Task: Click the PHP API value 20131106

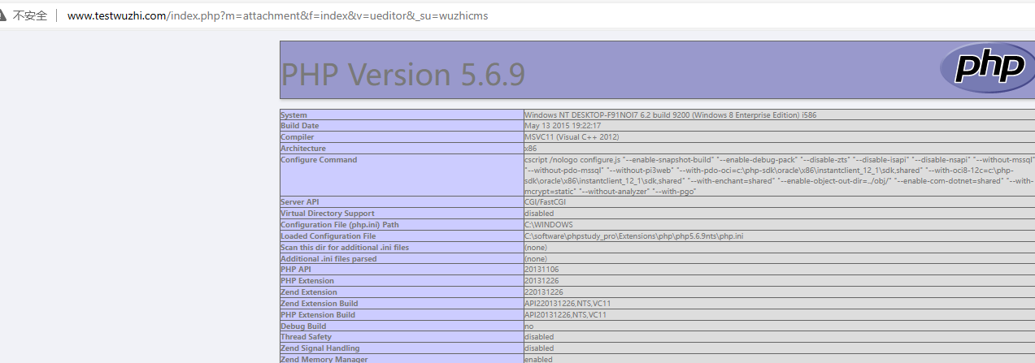Action: 541,270
